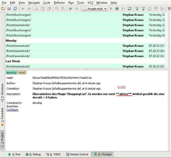The height and width of the screenshot is (158, 171).
Task: Click the Save All floppy disk icon
Action: [x=9, y=9]
